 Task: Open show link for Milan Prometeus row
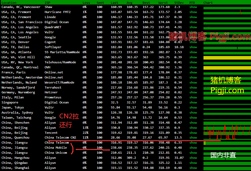[193, 97]
